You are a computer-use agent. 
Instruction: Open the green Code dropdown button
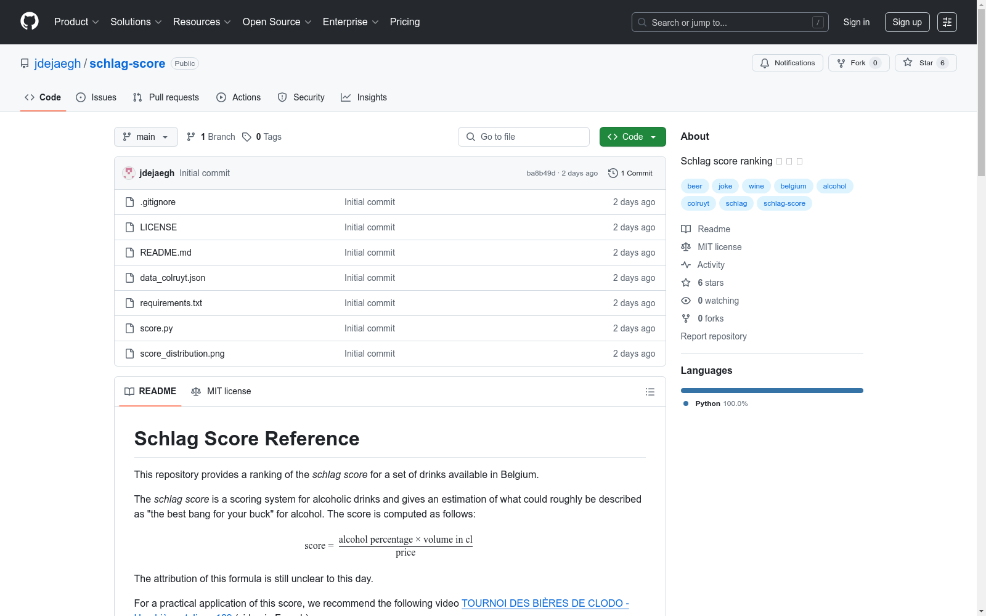tap(632, 137)
